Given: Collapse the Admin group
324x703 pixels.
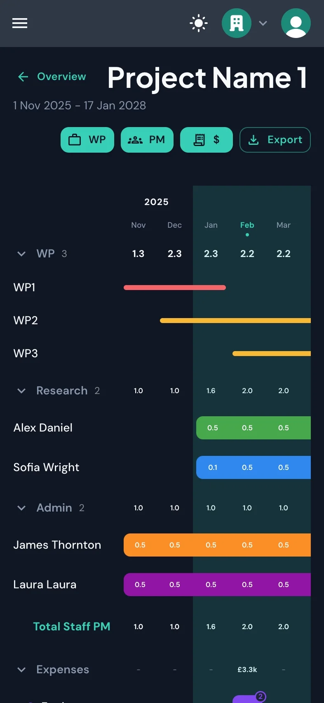Looking at the screenshot, I should [21, 508].
